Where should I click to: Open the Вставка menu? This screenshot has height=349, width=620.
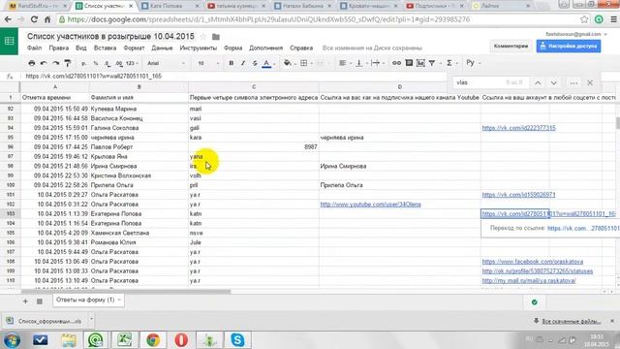tap(105, 48)
